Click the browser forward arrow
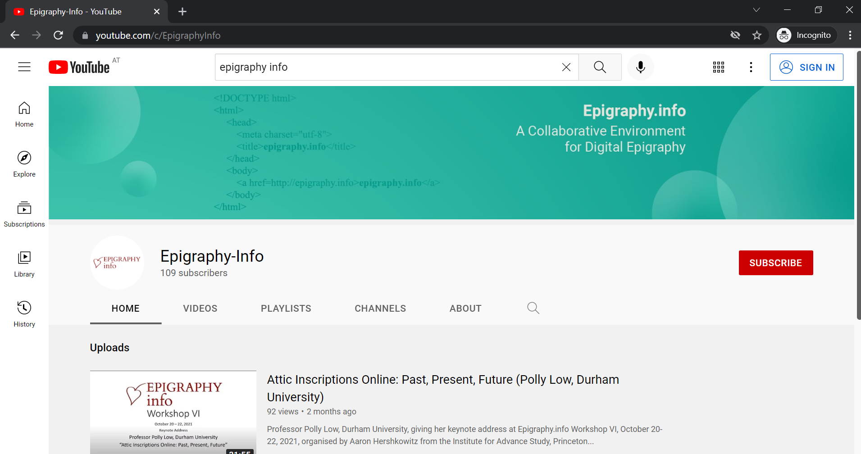This screenshot has width=861, height=454. [36, 35]
